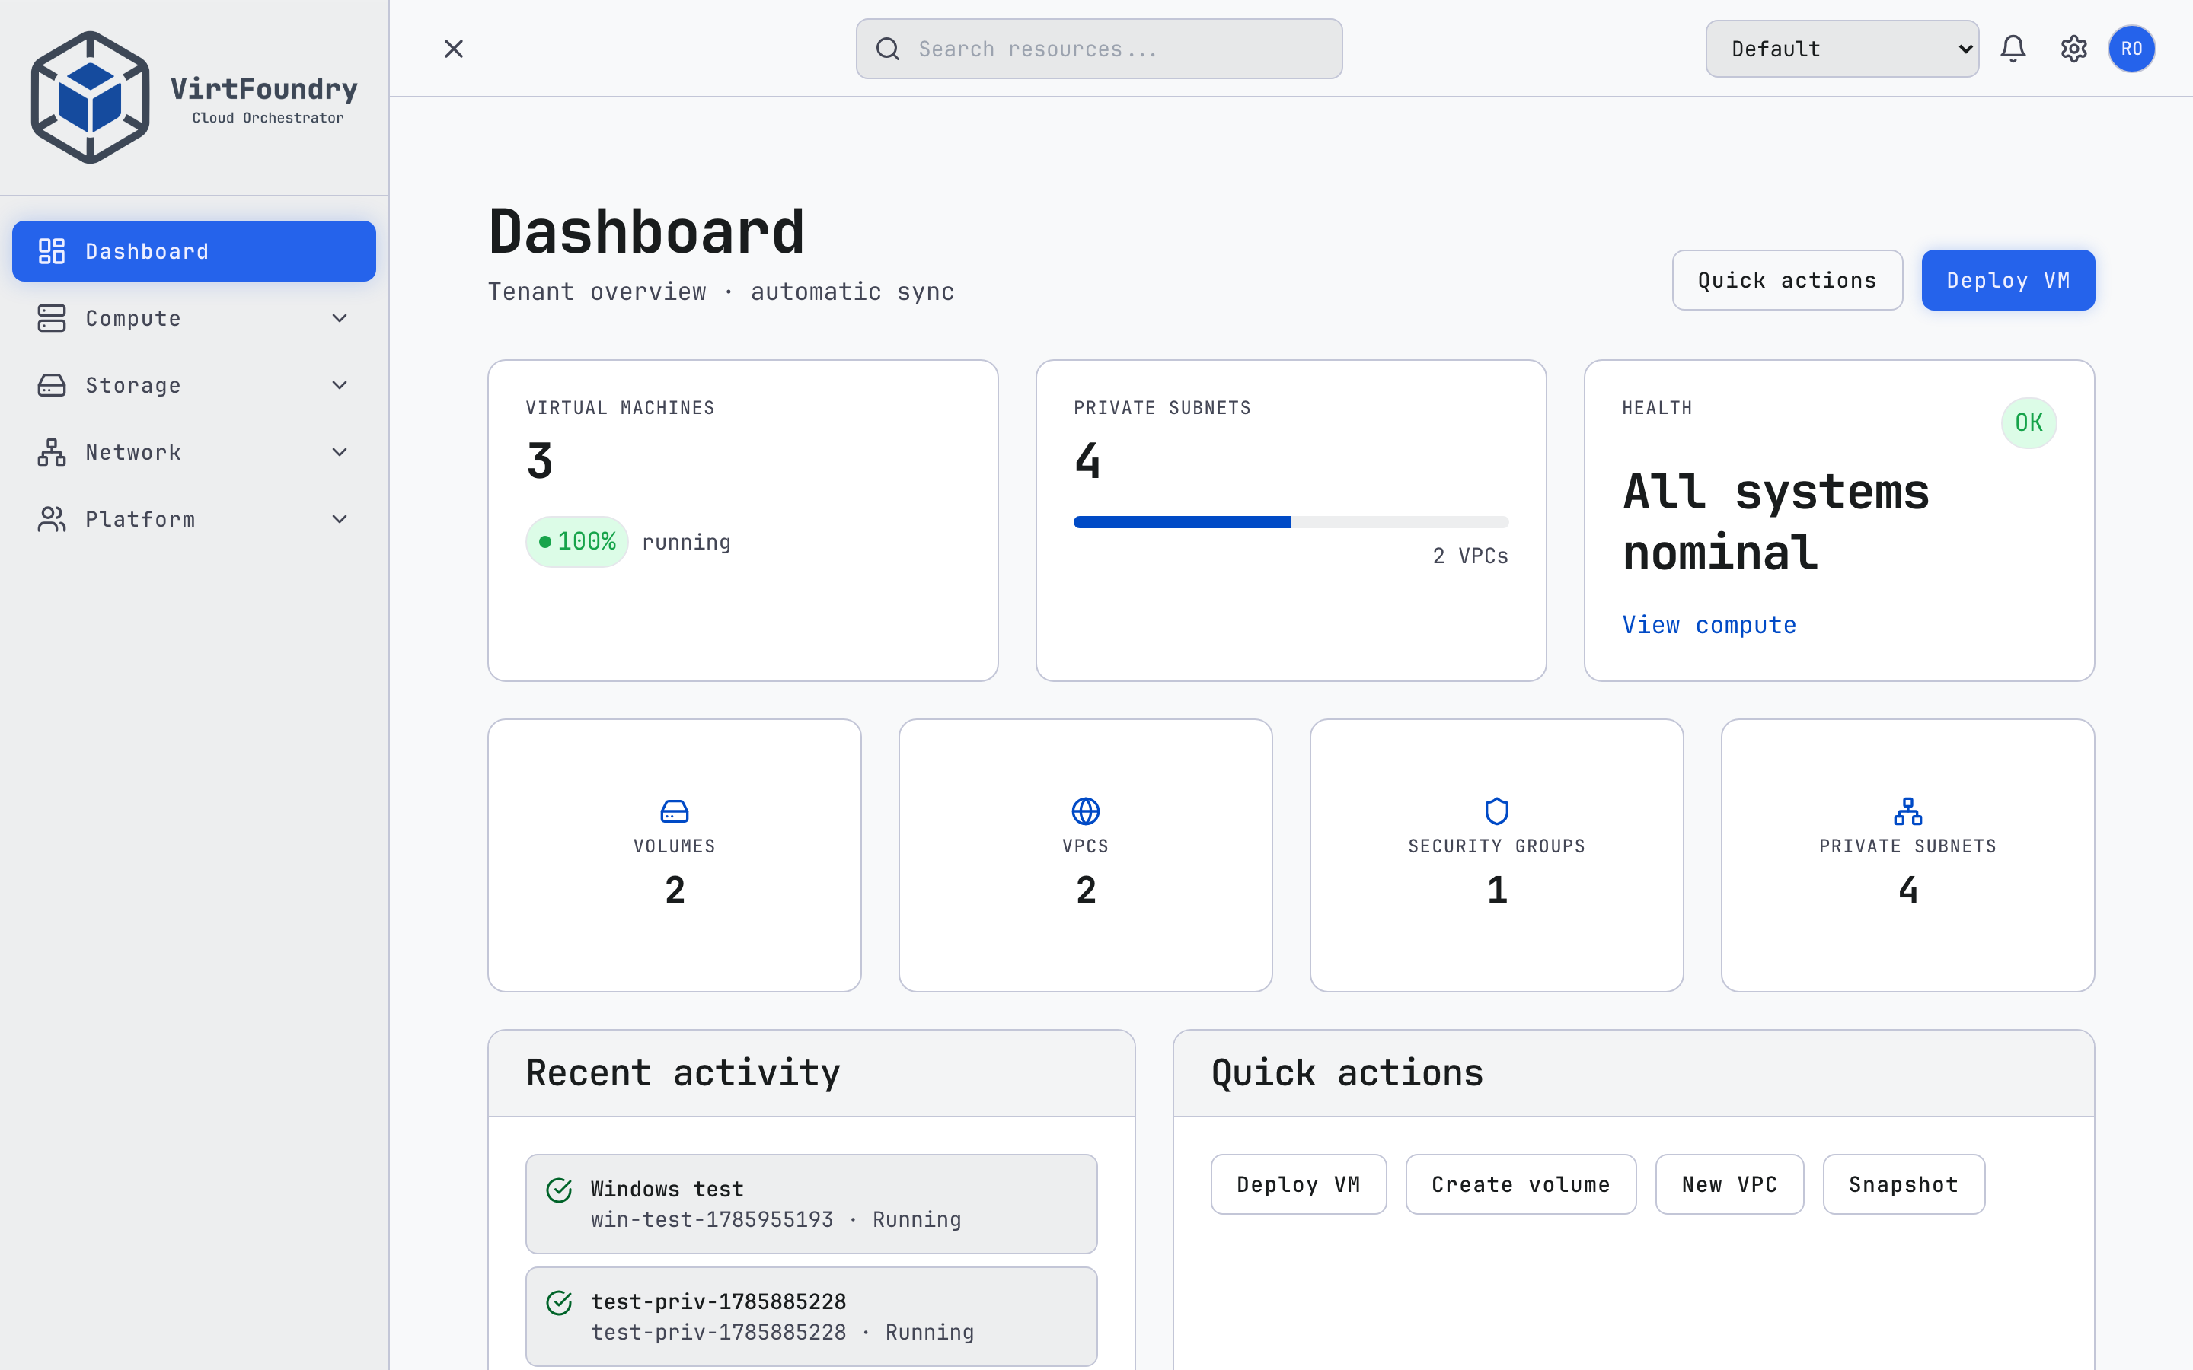Click the Dashboard grid icon
Viewport: 2193px width, 1370px height.
[52, 251]
